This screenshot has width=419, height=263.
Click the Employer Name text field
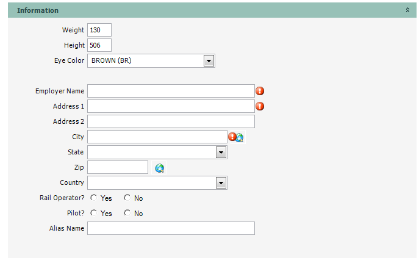171,91
